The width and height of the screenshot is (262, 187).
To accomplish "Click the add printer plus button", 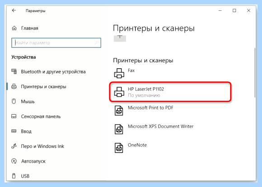I will (x=120, y=38).
